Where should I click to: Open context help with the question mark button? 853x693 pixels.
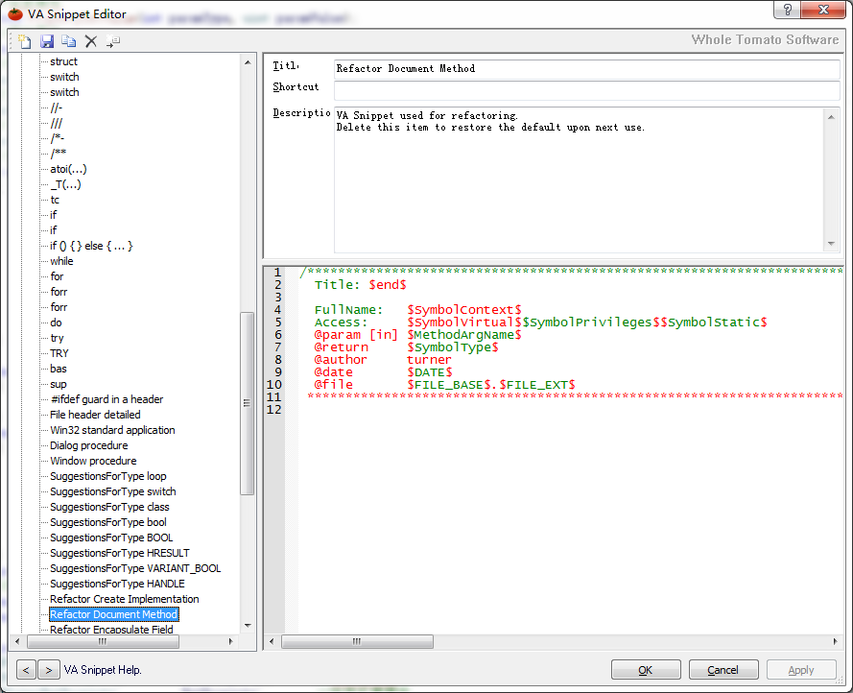pos(787,10)
